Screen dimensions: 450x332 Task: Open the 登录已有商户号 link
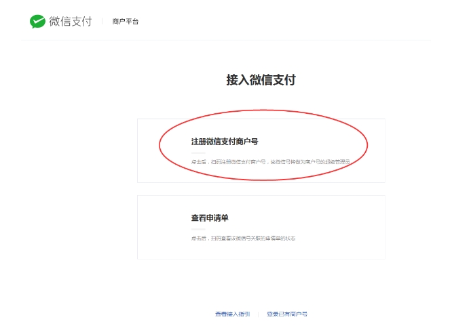click(x=286, y=314)
